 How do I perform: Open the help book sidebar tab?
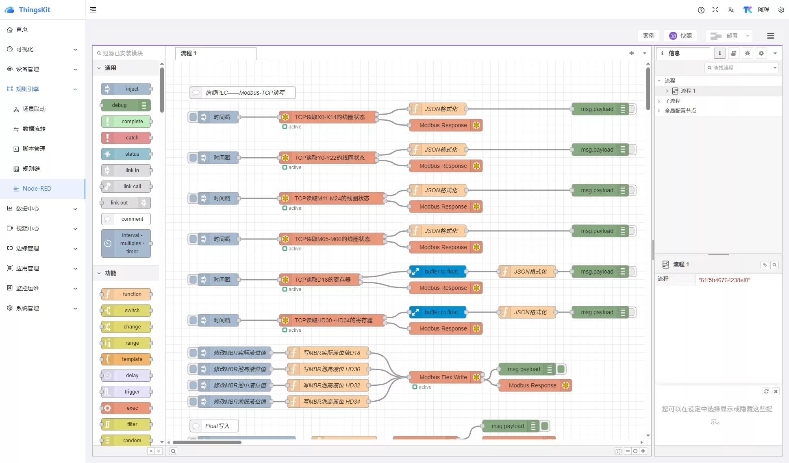(x=733, y=53)
